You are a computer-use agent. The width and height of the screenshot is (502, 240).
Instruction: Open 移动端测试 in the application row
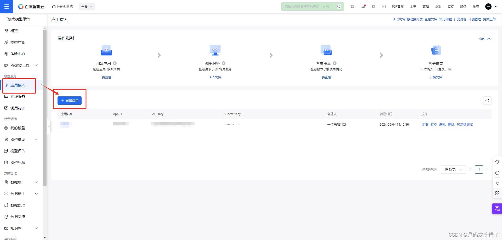465,125
